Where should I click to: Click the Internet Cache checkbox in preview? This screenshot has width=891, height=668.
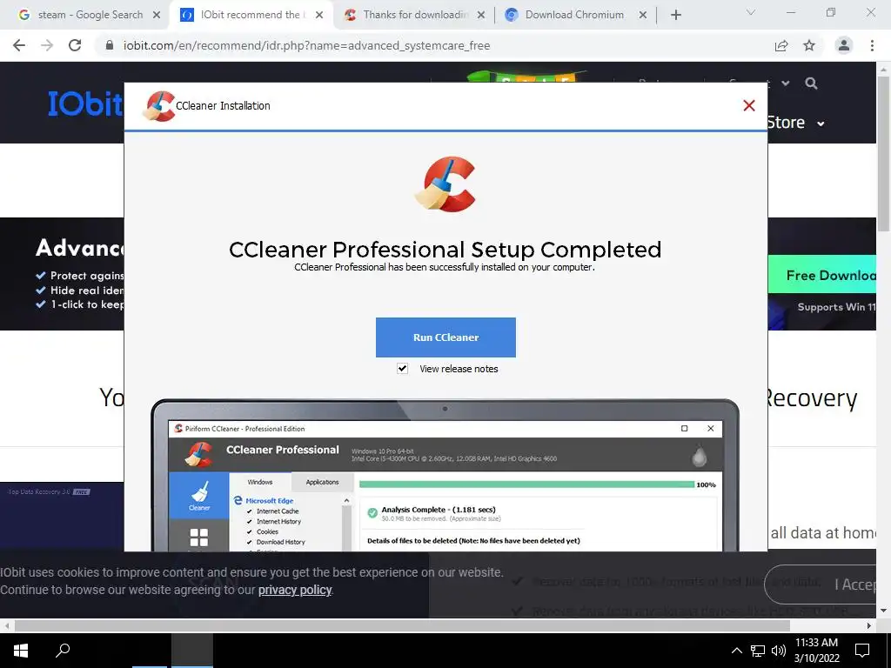(x=249, y=511)
